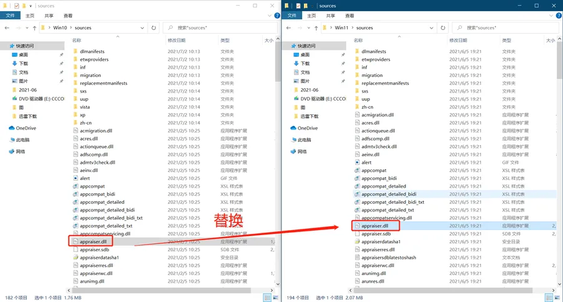Sort by 名称 column in Win10 window
The height and width of the screenshot is (302, 563).
(x=76, y=41)
